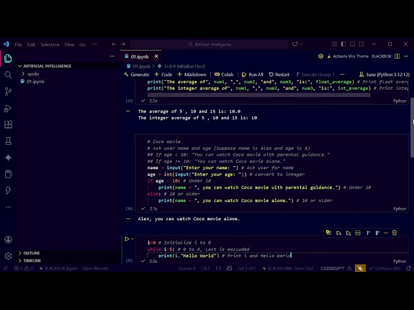Click the horizontal scrollbar of the first cell

259,95
